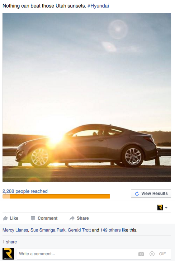Click the Comment speech bubble icon

pos(33,218)
